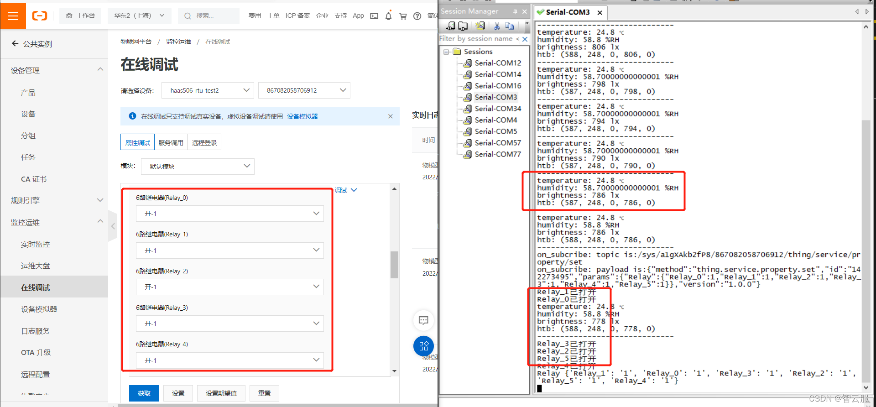876x407 pixels.
Task: Click the Connect icon in Session Manager toolbar
Action: pos(451,26)
